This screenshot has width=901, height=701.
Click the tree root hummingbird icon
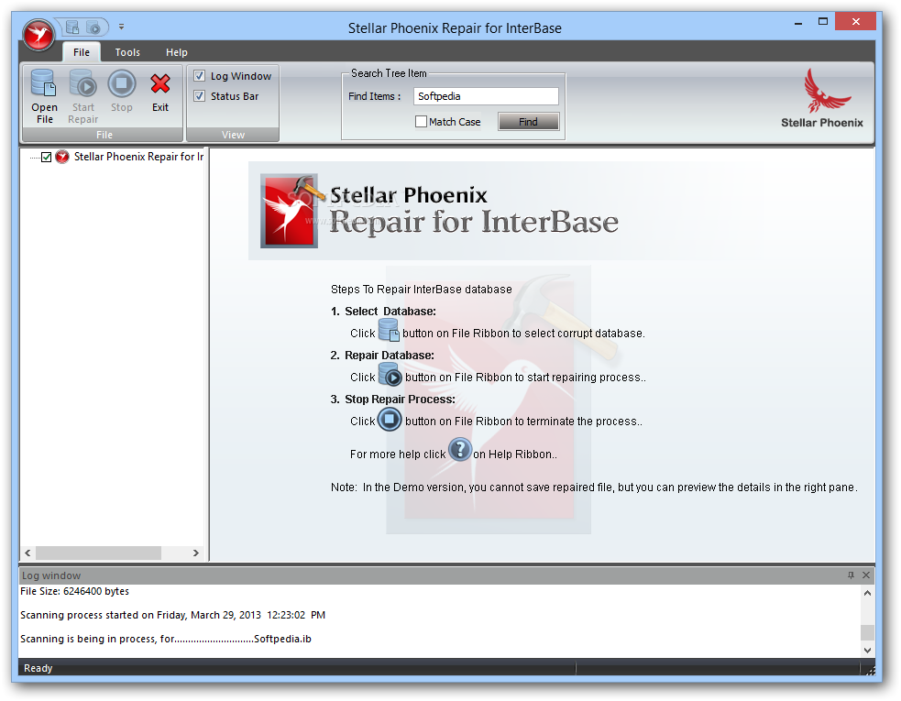pyautogui.click(x=62, y=157)
